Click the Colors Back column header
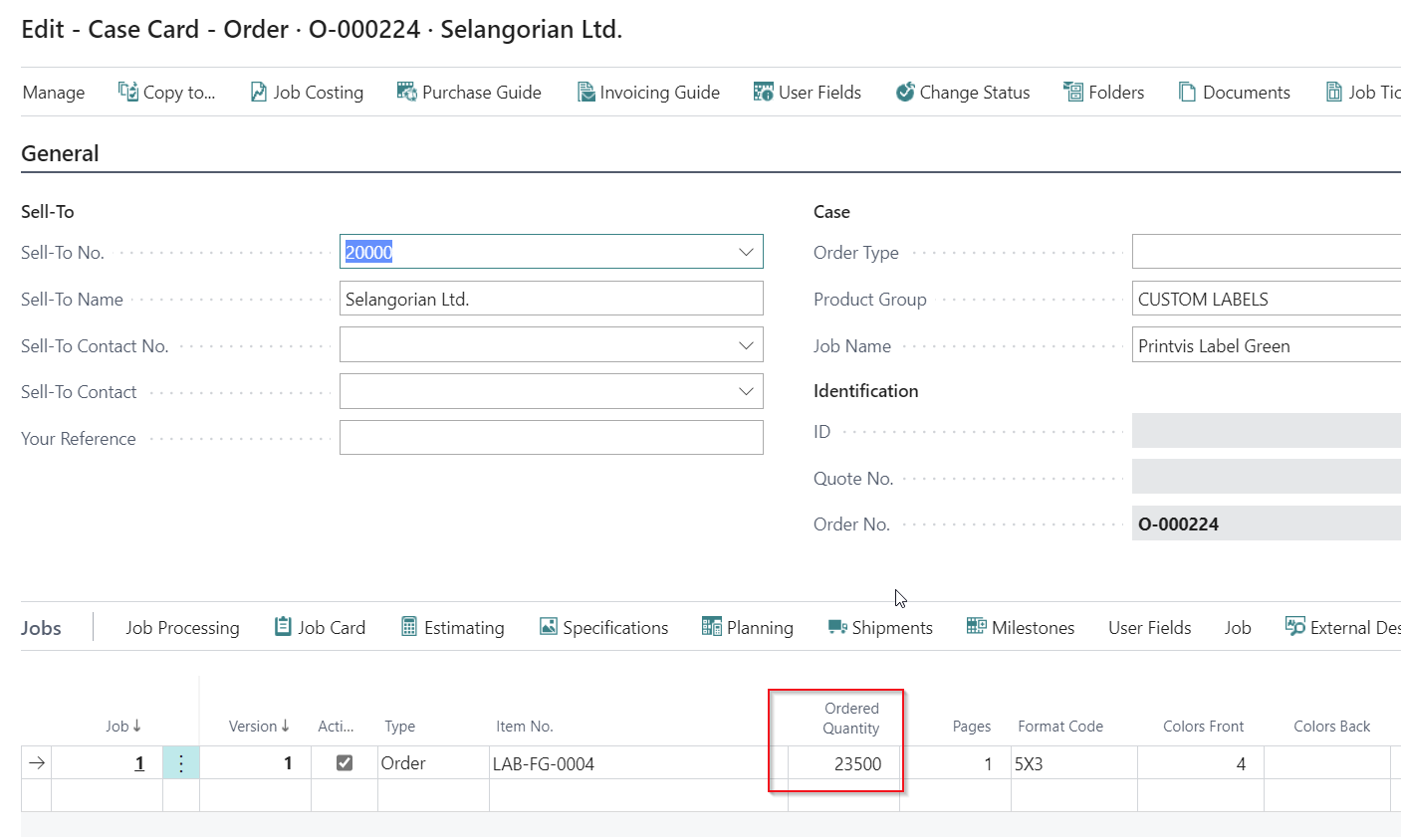Image resolution: width=1401 pixels, height=837 pixels. [1331, 727]
